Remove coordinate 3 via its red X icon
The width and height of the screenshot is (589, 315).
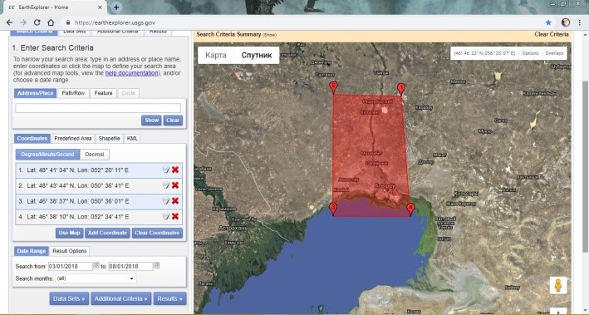(x=175, y=201)
